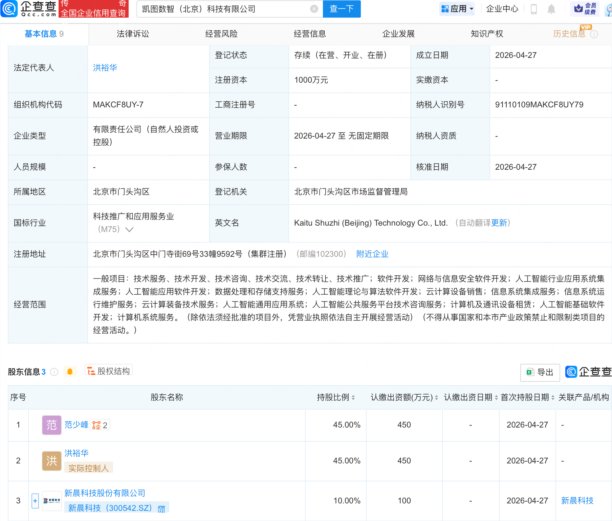Click the info icon beside 股东信息

point(54,372)
